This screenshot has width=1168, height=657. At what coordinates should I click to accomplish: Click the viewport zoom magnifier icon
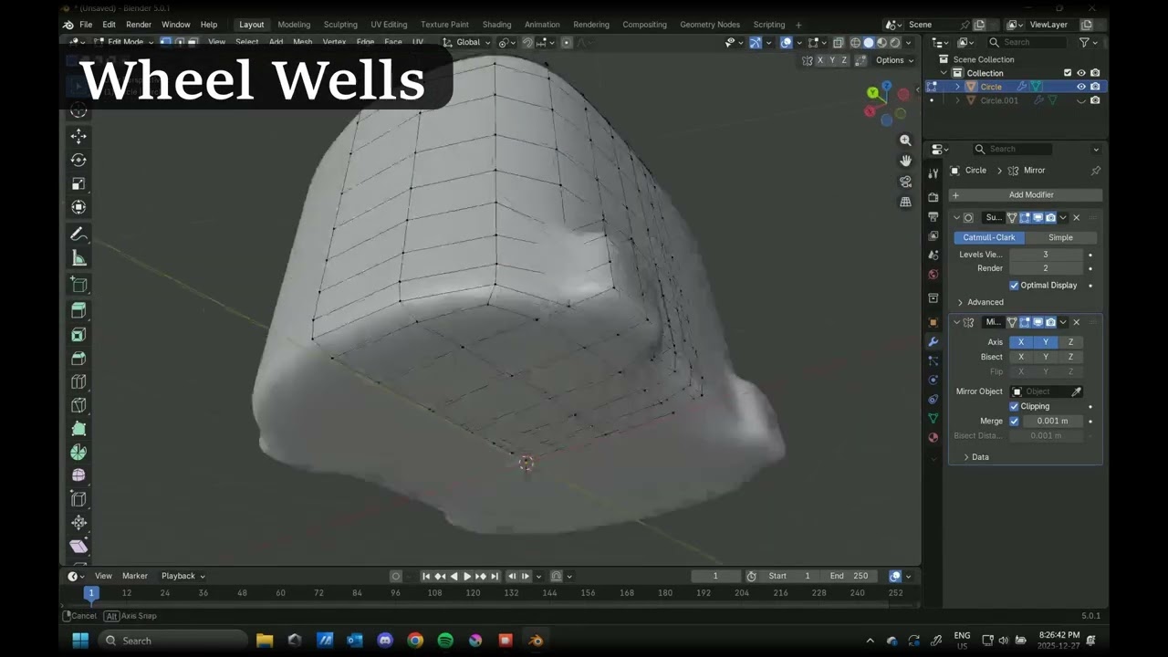905,141
